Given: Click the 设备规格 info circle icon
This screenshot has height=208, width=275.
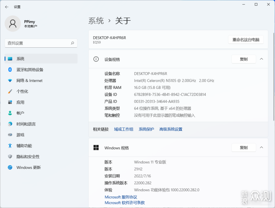Looking at the screenshot, I should [x=96, y=59].
